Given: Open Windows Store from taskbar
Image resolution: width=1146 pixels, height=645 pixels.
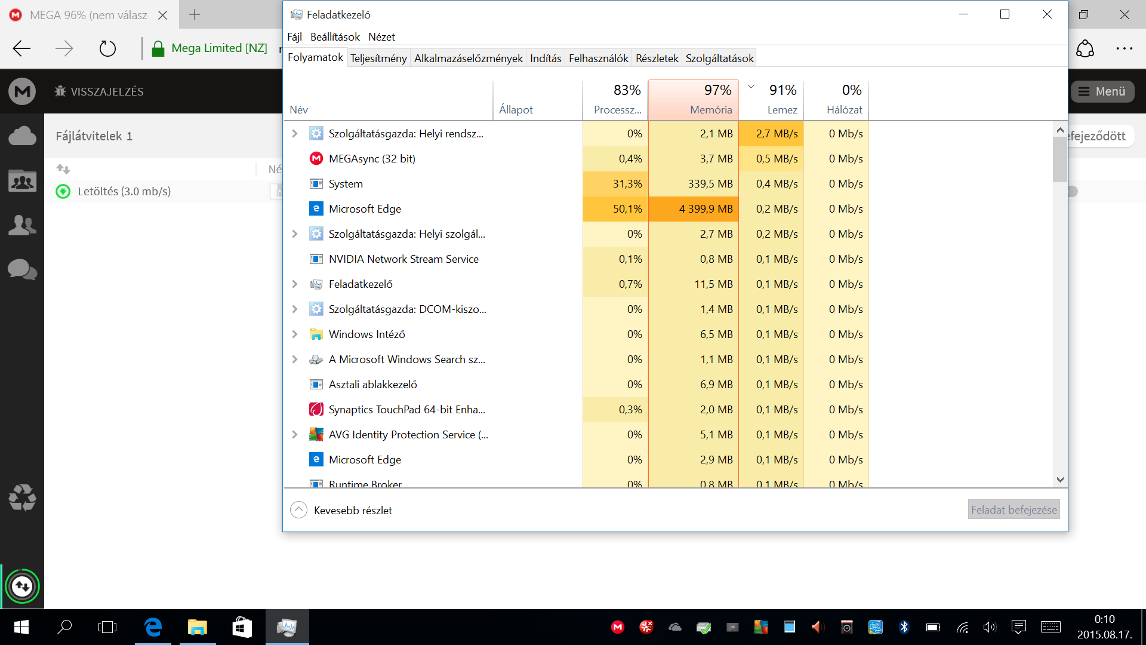Looking at the screenshot, I should click(x=242, y=627).
